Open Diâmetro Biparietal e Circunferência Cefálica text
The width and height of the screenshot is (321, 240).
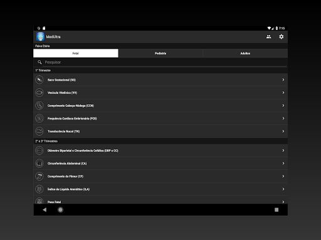[83, 151]
